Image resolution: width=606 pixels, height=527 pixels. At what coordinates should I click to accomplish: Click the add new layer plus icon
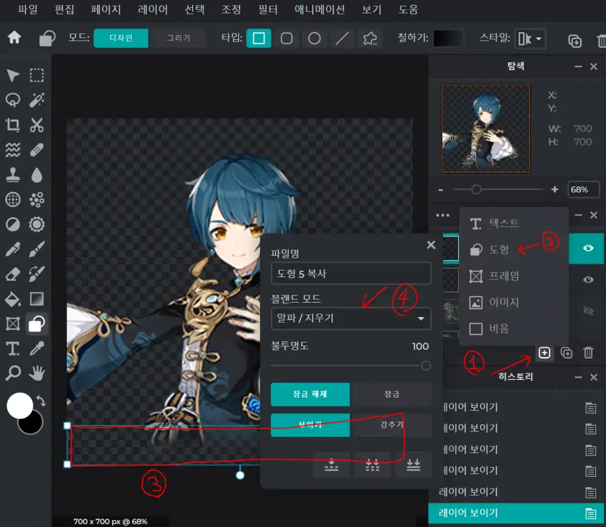544,353
